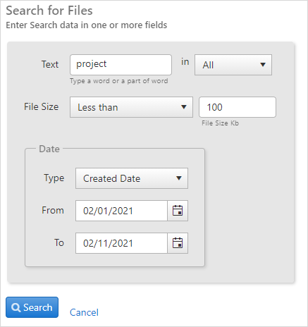Click the 'Text' field label
Image resolution: width=308 pixels, height=327 pixels.
50,64
